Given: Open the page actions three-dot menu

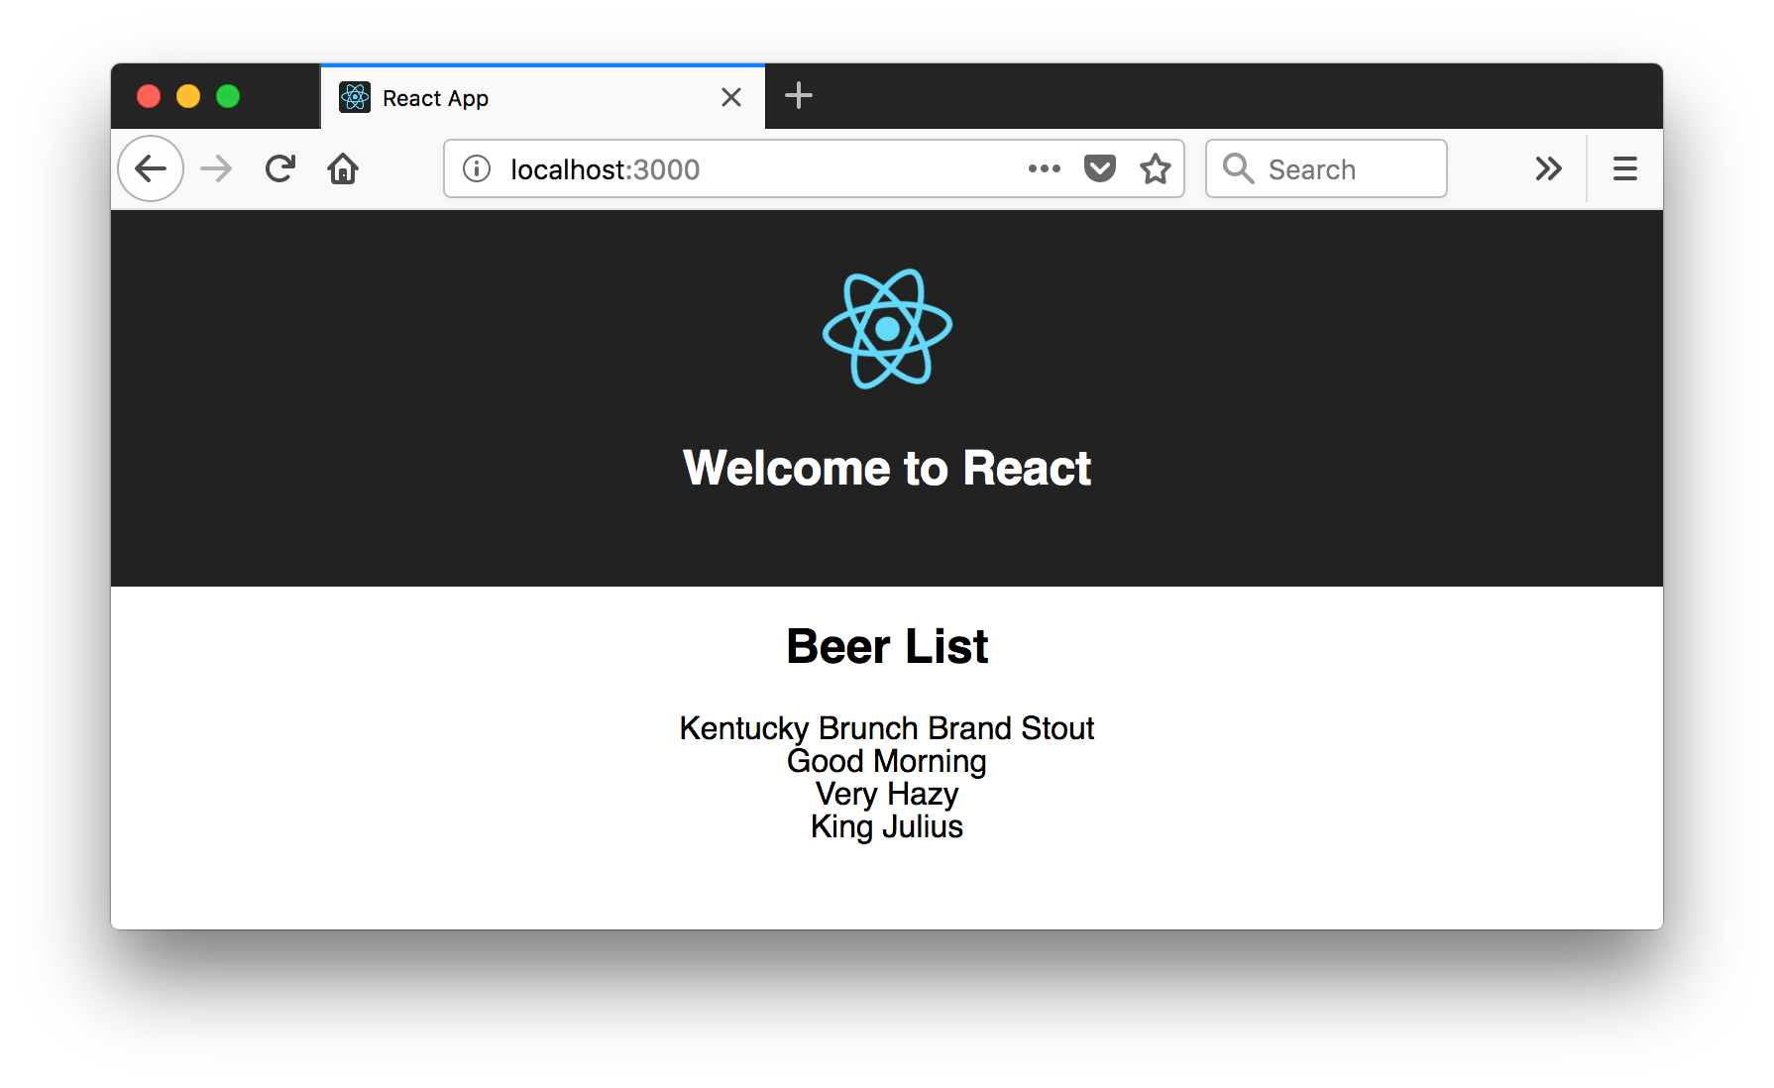Looking at the screenshot, I should click(1044, 169).
